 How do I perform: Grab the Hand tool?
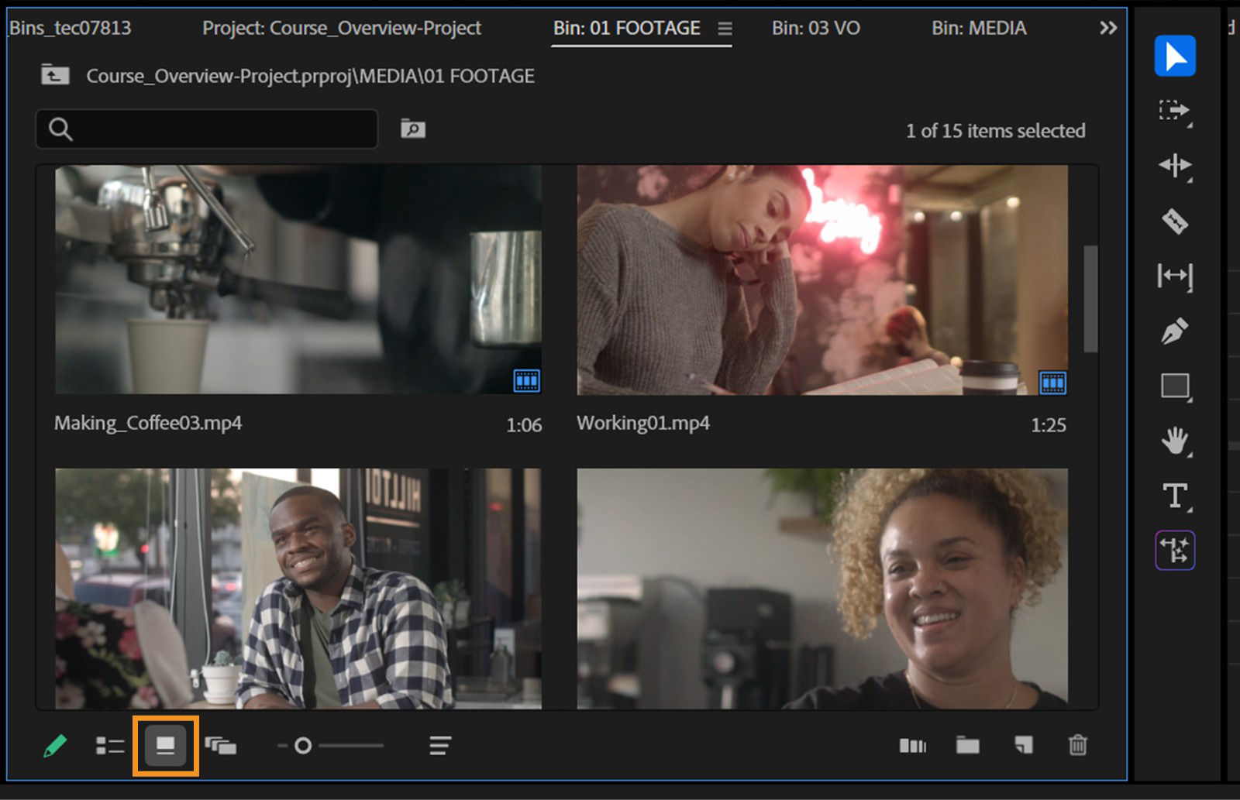[1175, 441]
